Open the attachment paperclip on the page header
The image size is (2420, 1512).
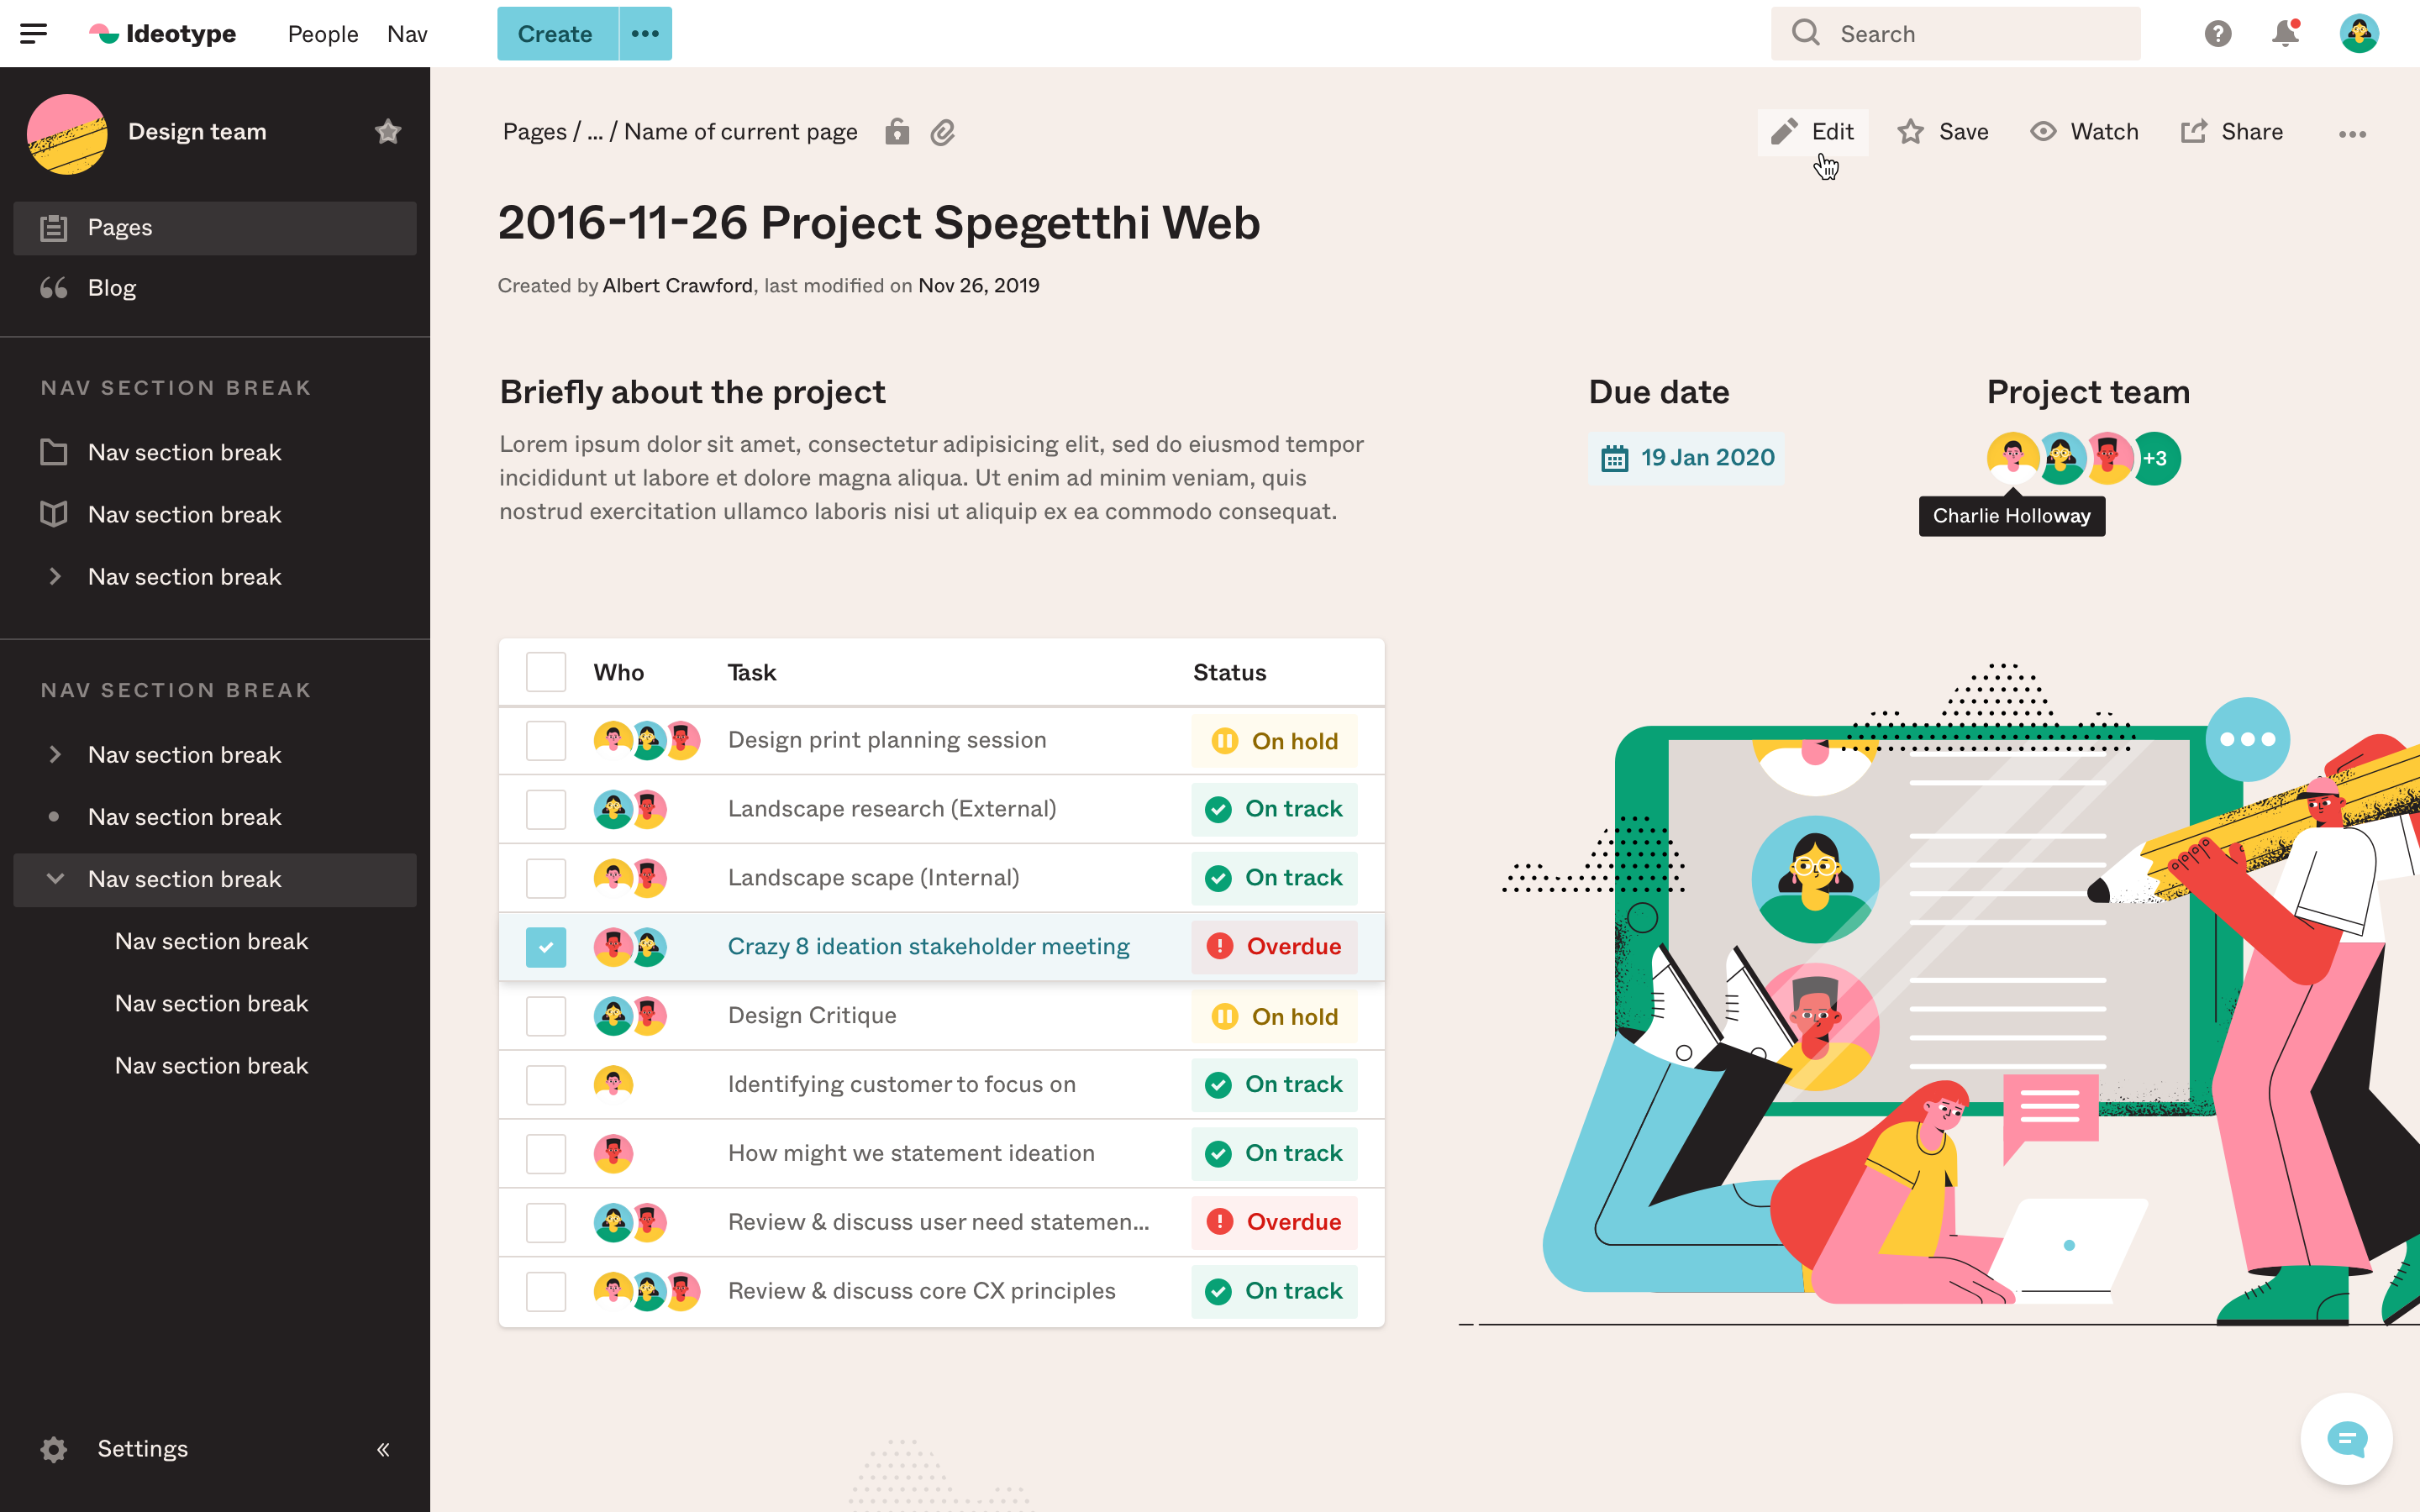[x=943, y=131]
